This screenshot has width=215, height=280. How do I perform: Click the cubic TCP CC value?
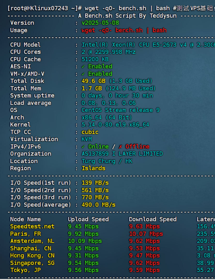point(90,132)
